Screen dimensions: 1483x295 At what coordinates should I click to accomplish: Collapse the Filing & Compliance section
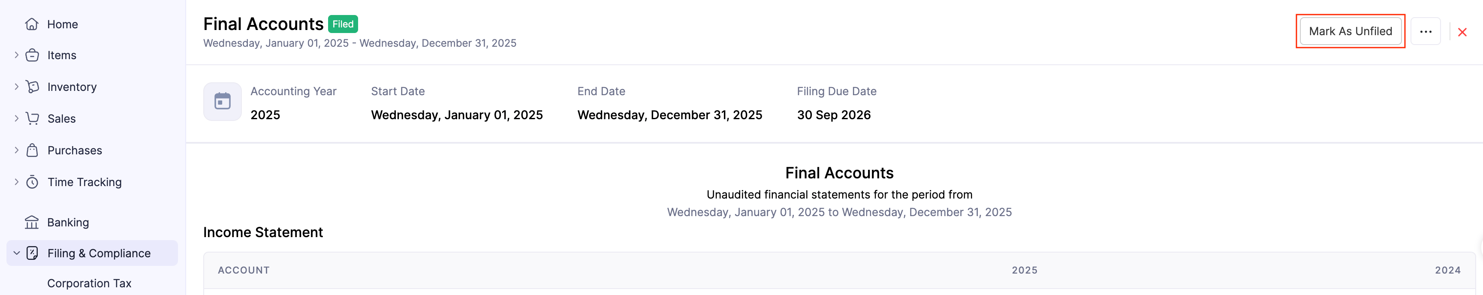point(17,253)
